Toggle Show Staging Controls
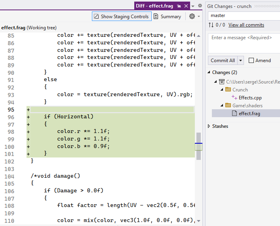The height and width of the screenshot is (226, 280). (122, 16)
